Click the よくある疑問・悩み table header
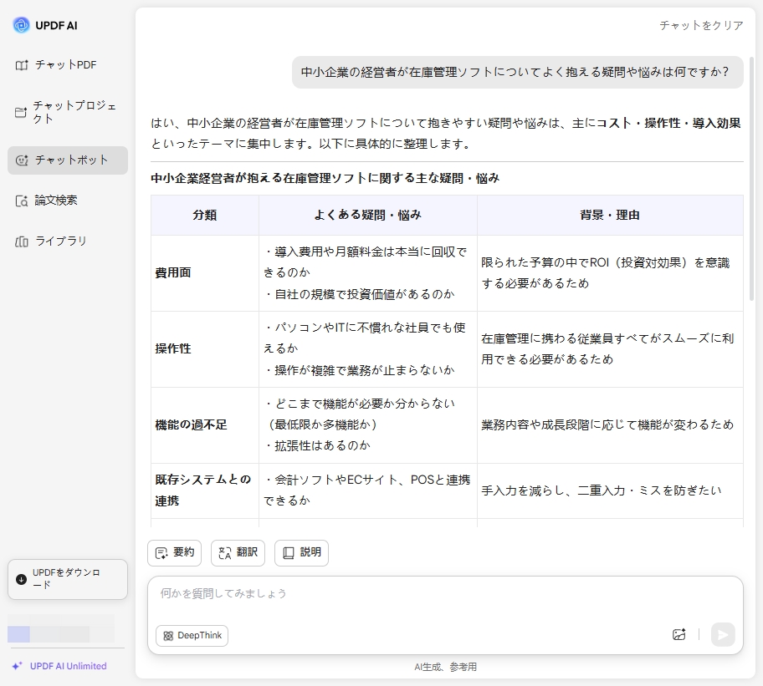The image size is (763, 686). [x=368, y=216]
